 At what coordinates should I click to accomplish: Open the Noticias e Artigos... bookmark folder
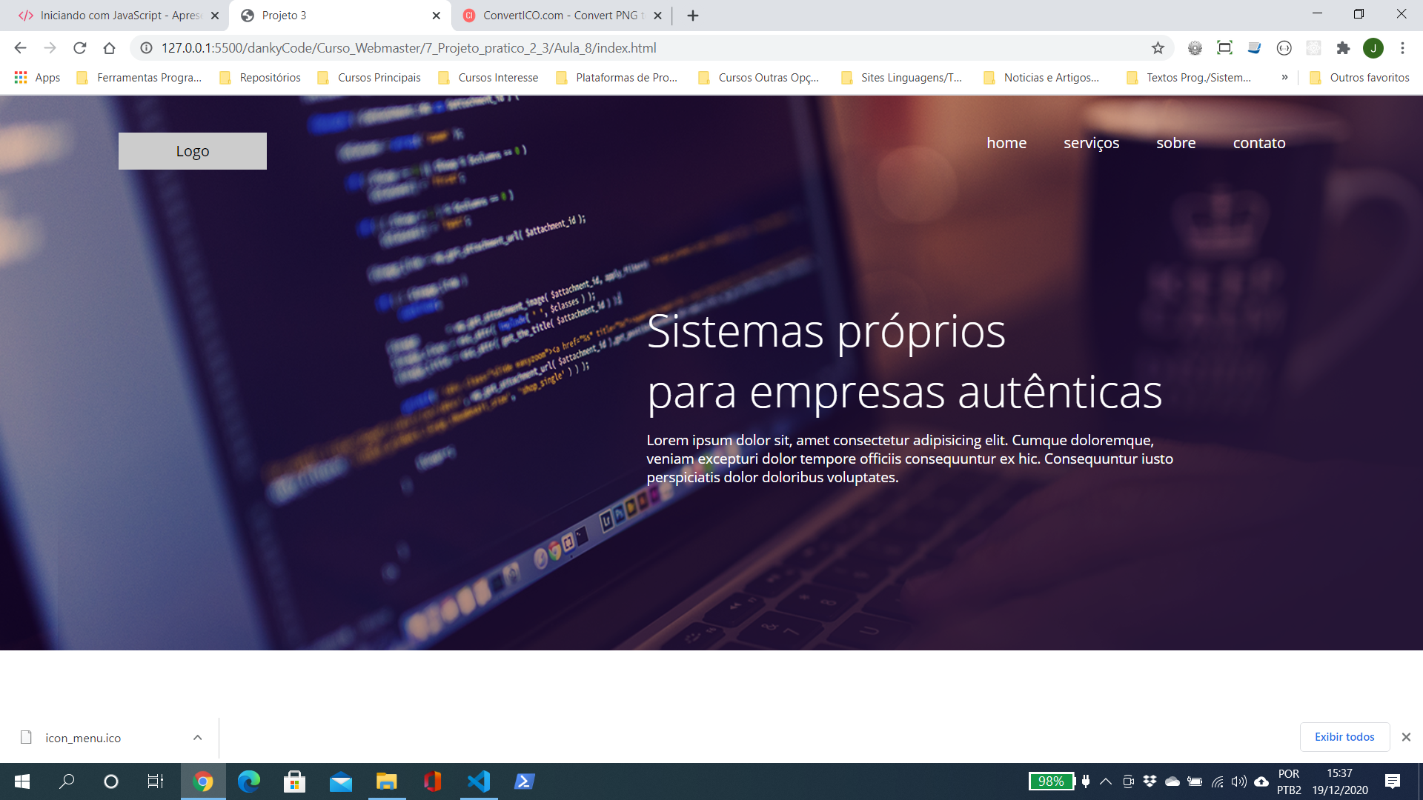(1041, 78)
